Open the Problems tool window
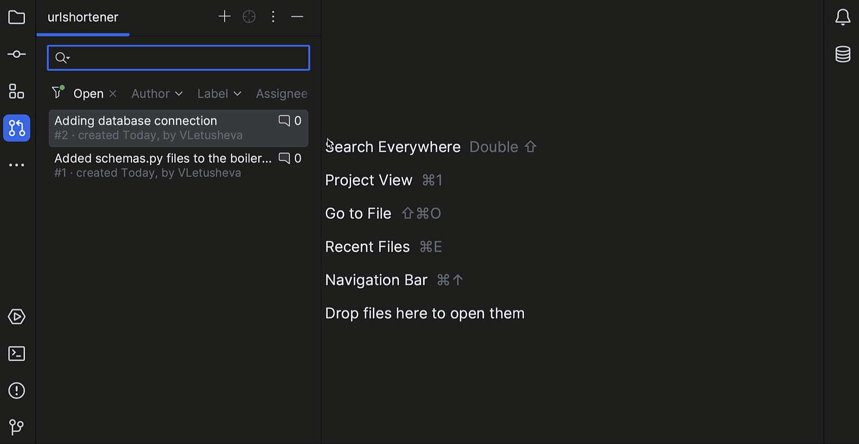The width and height of the screenshot is (859, 444). click(16, 391)
